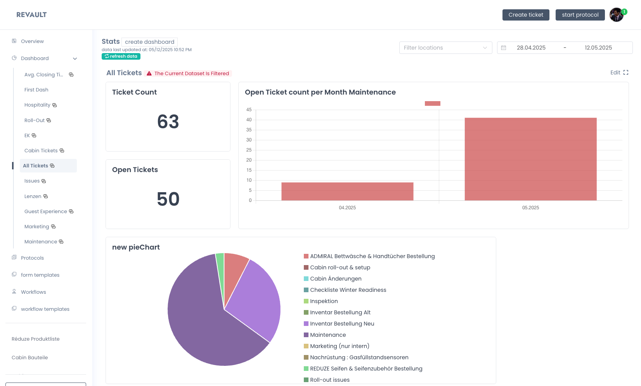
Task: Open the Overview page
Action: (32, 41)
